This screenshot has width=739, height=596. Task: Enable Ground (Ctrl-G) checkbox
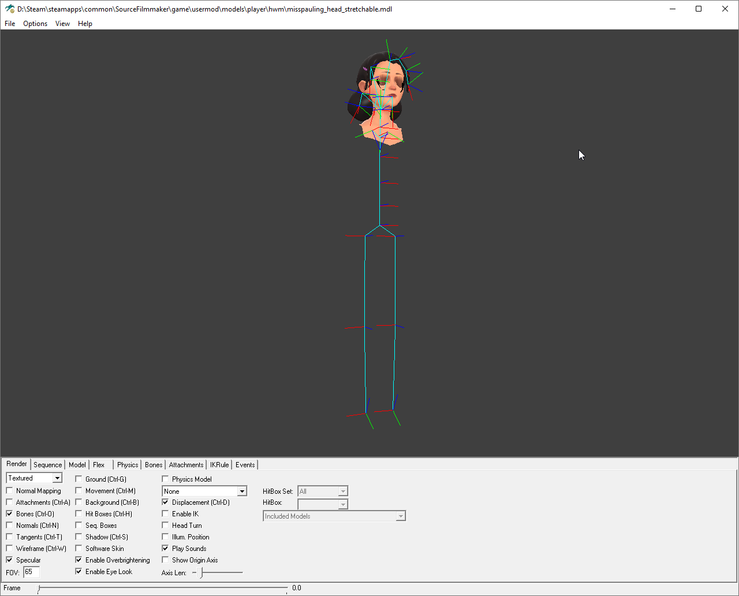(79, 479)
